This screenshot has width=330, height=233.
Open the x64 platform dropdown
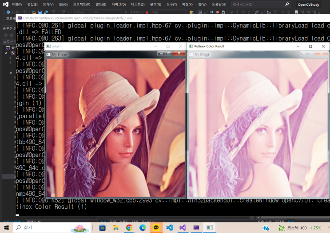(107, 12)
